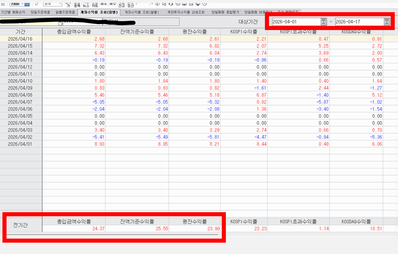
Task: Click the 차트 toolbar button
Action: [95, 5]
